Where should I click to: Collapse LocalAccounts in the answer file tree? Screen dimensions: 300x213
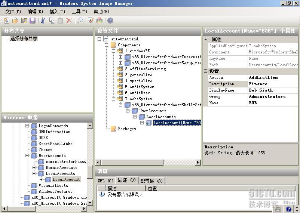click(x=135, y=117)
